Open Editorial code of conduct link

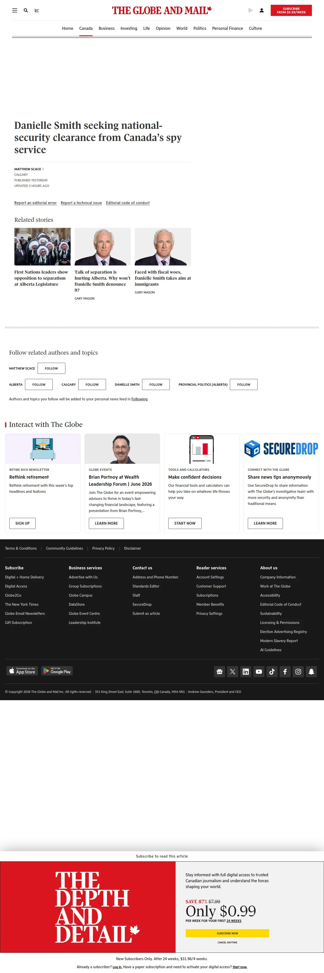[128, 203]
